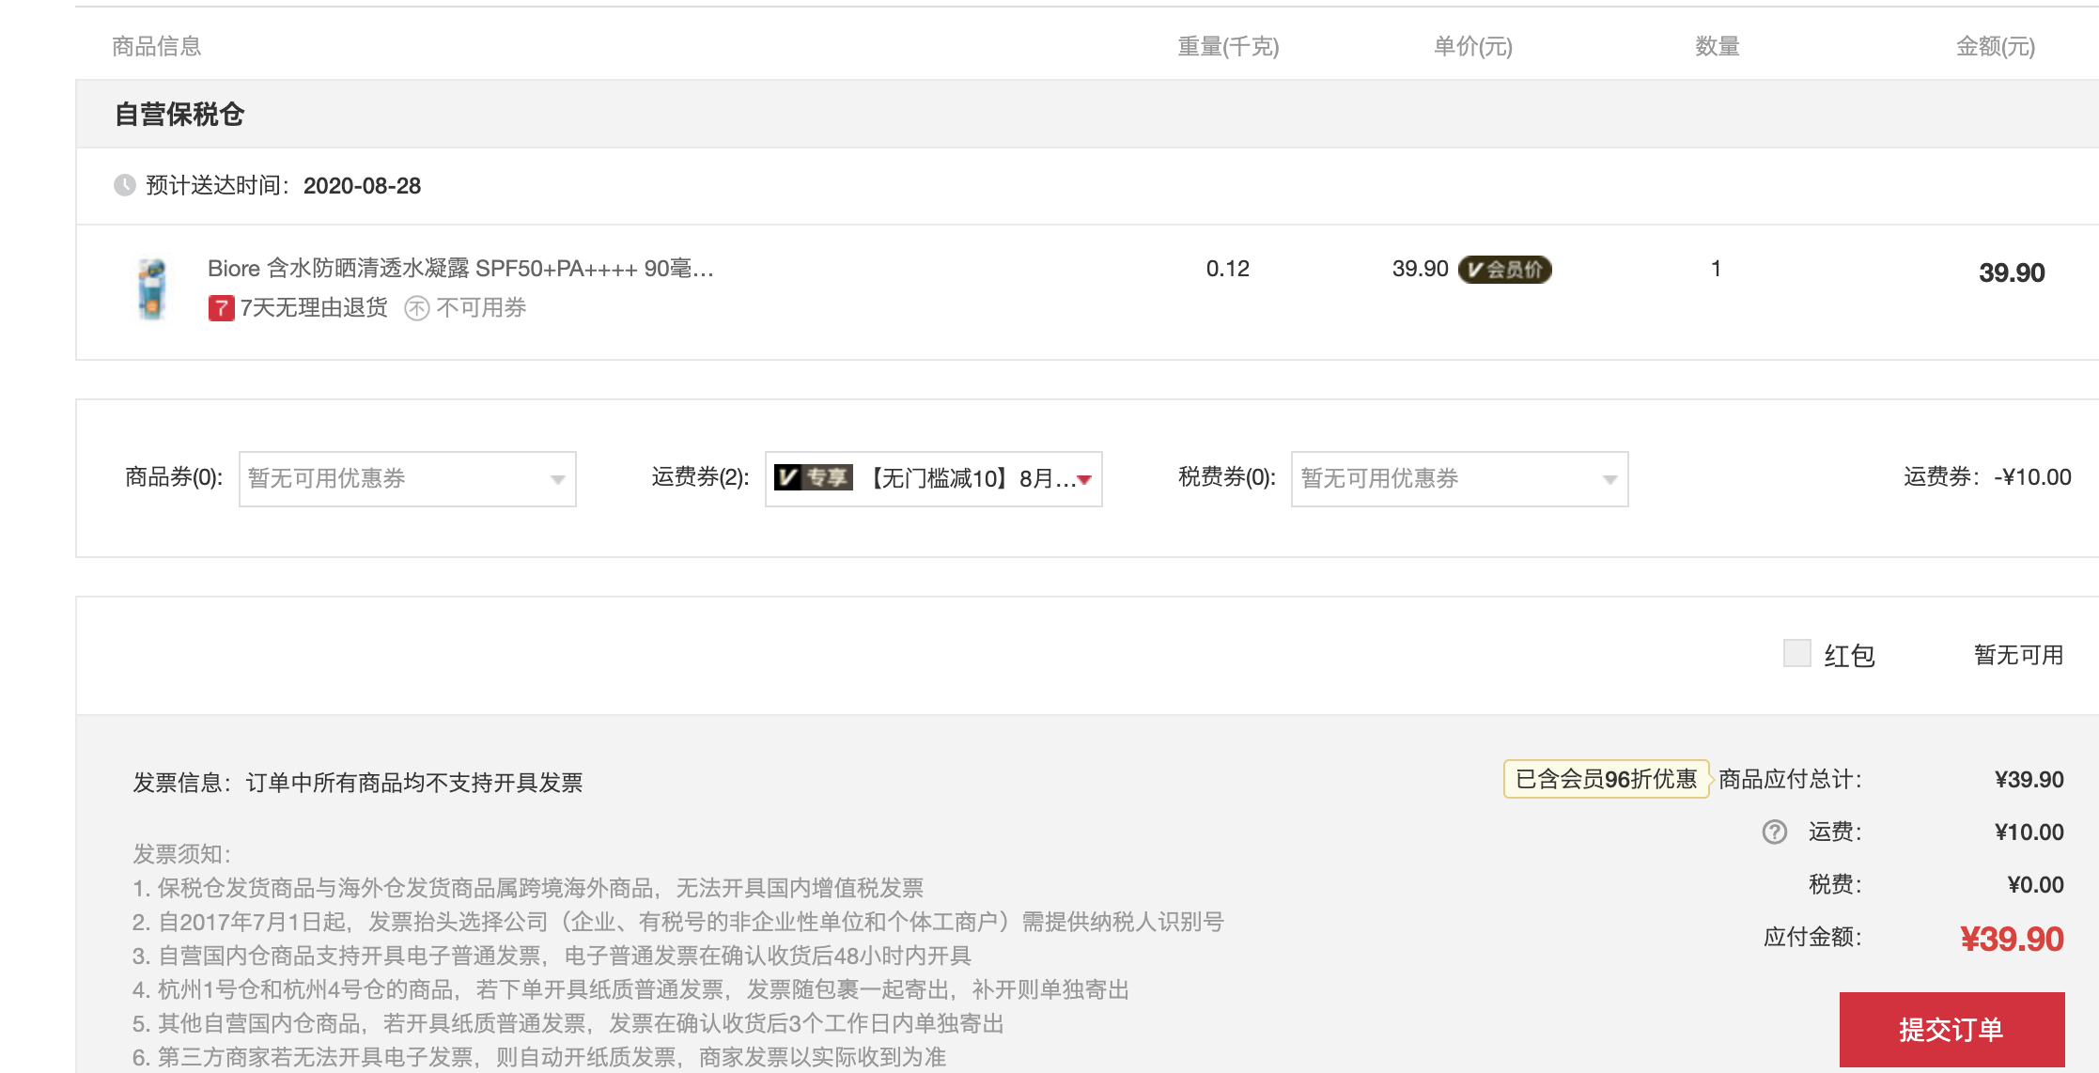Viewport: 2099px width, 1073px height.
Task: Submit the order with 提交订单 button
Action: 1951,1030
